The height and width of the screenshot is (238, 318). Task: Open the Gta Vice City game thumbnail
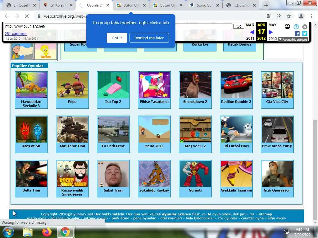(x=277, y=85)
